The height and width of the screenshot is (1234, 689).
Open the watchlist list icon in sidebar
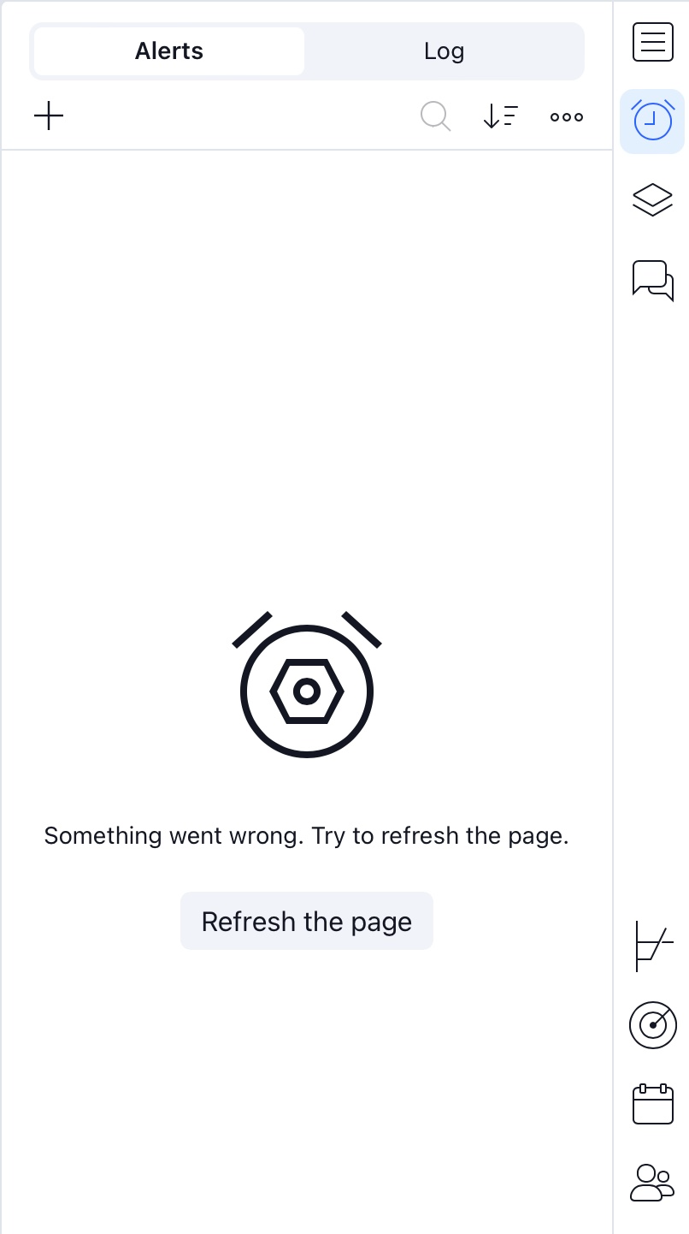[652, 43]
